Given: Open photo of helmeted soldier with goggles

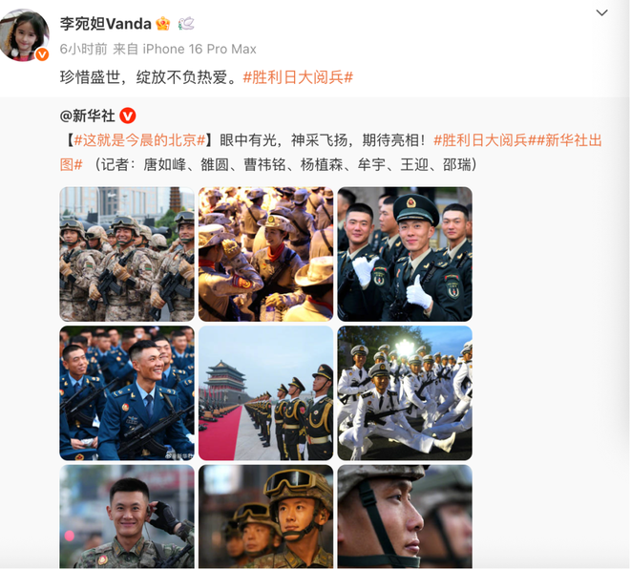Looking at the screenshot, I should pyautogui.click(x=266, y=516).
